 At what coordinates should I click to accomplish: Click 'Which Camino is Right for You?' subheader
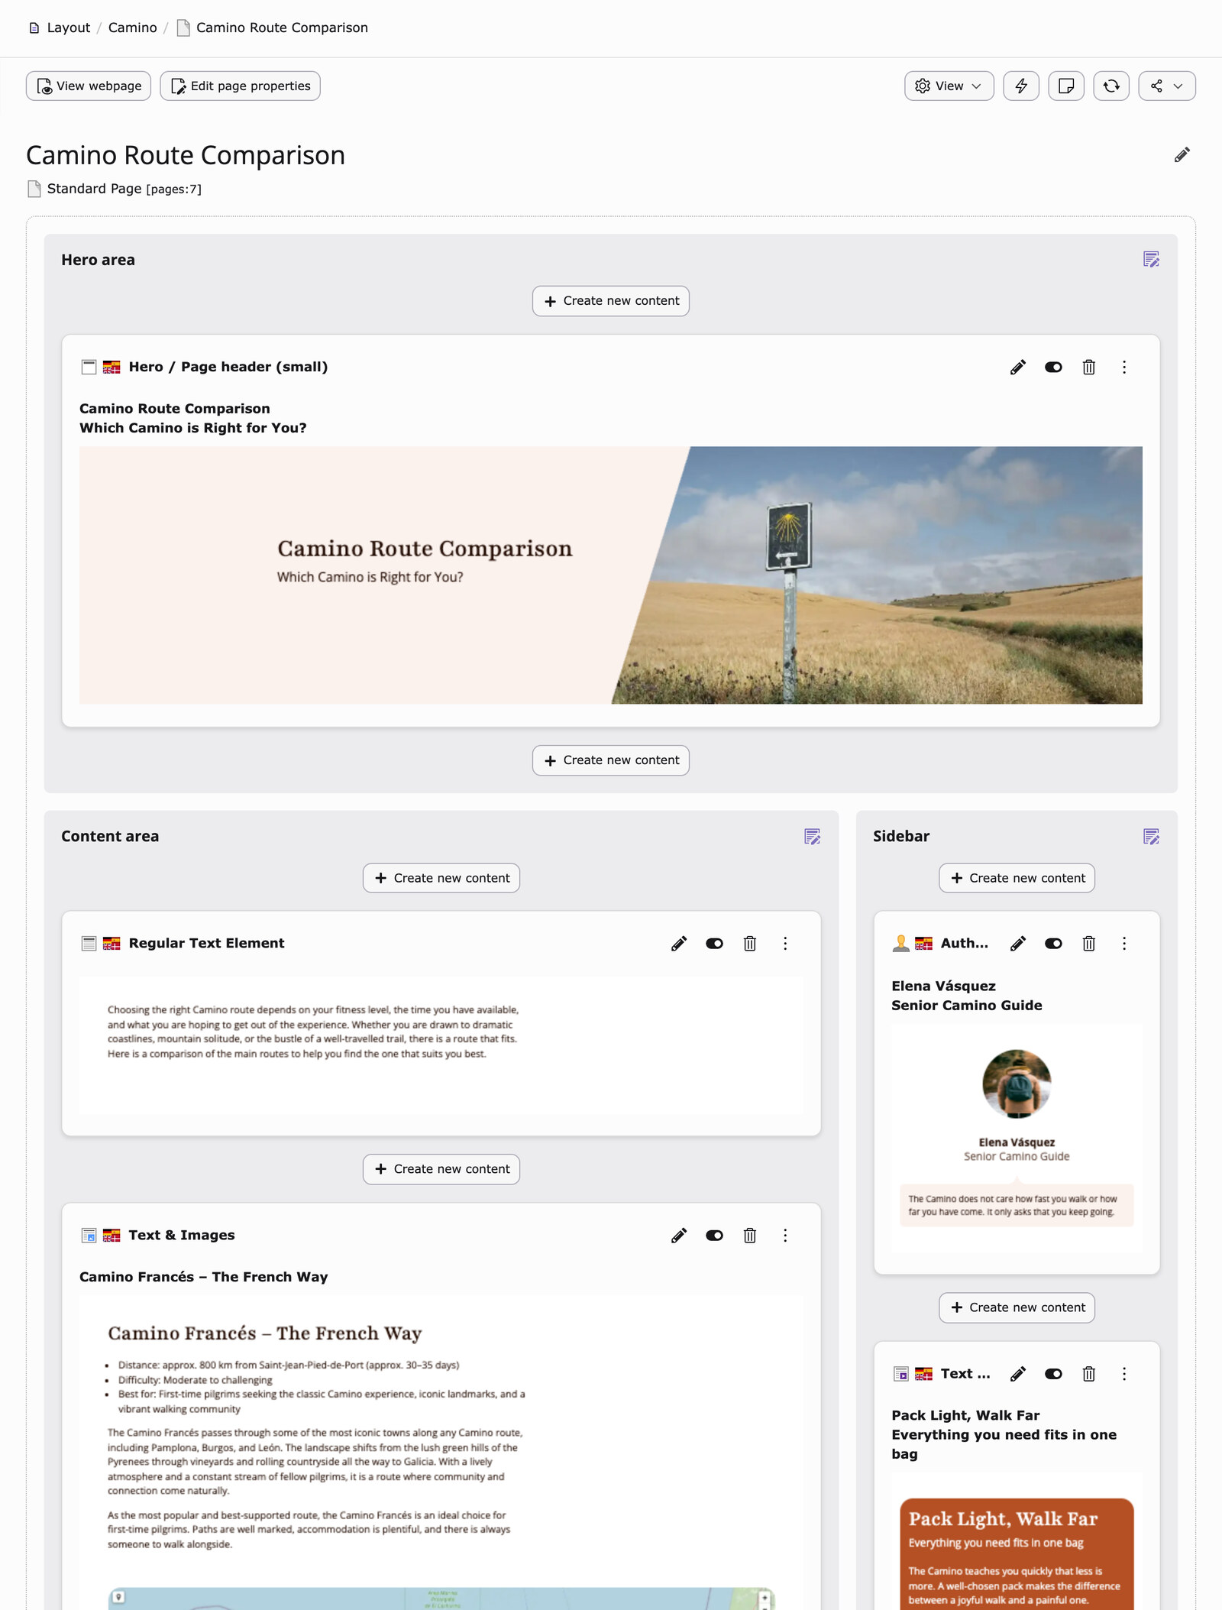[x=192, y=428]
